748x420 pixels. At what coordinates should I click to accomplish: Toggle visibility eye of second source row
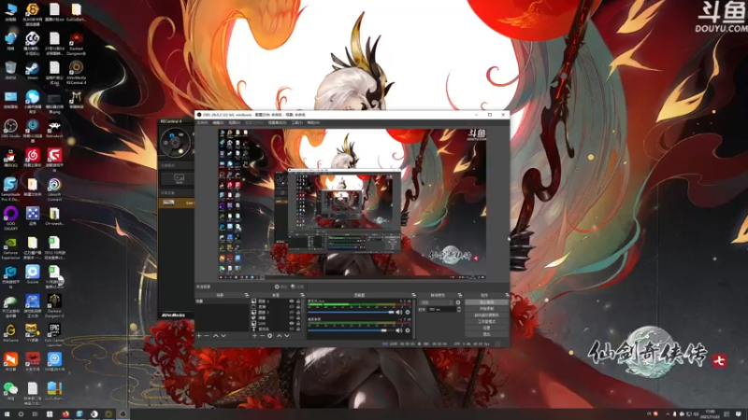[x=292, y=307]
